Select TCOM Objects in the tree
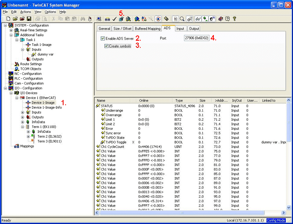This screenshot has height=224, width=293. coord(31,69)
